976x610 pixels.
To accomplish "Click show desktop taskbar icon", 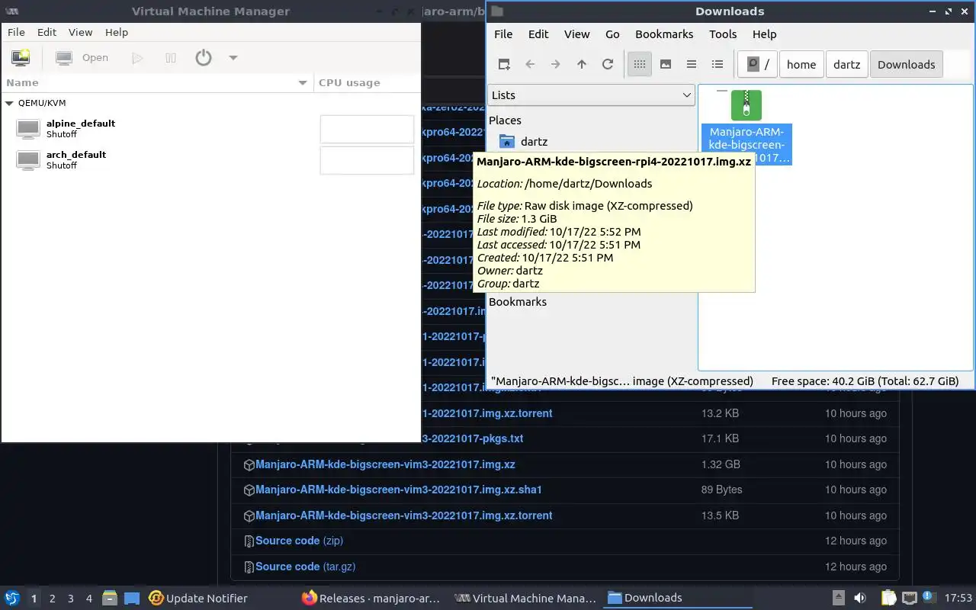I will click(132, 599).
